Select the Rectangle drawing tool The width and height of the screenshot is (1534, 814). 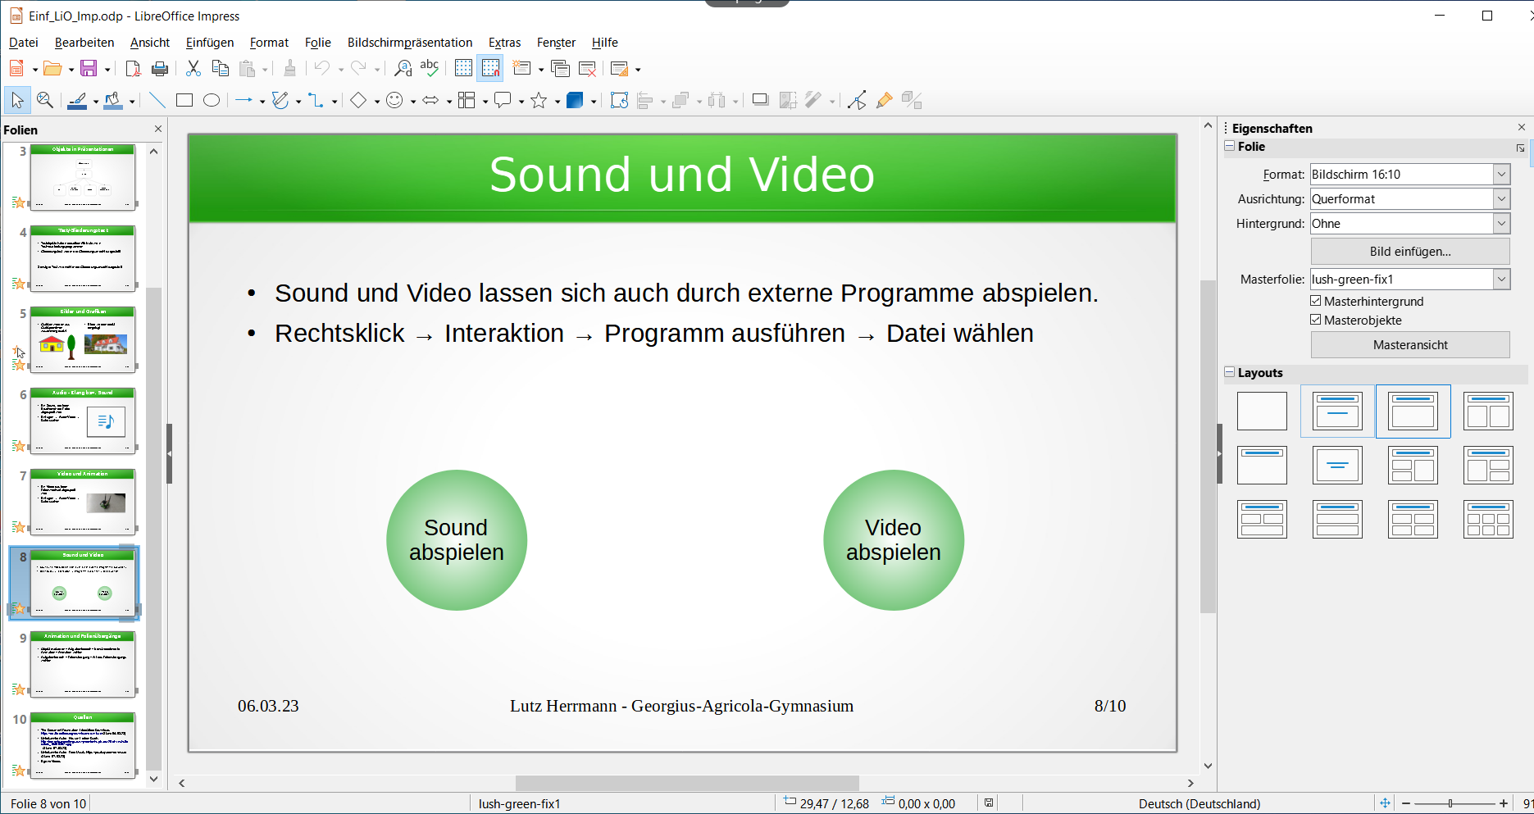[184, 101]
